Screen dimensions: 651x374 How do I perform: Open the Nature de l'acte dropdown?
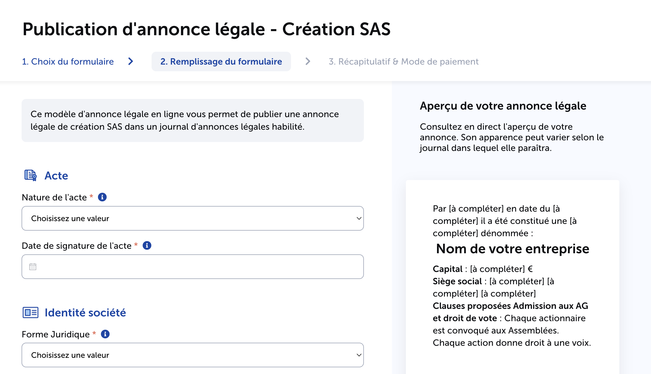point(192,218)
